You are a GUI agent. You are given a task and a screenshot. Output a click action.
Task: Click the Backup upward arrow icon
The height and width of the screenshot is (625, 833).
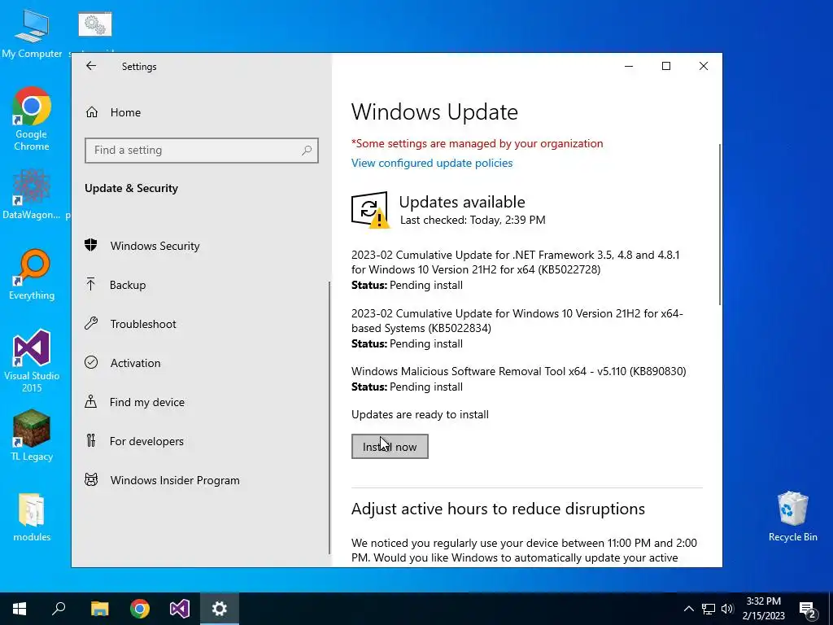pos(91,284)
